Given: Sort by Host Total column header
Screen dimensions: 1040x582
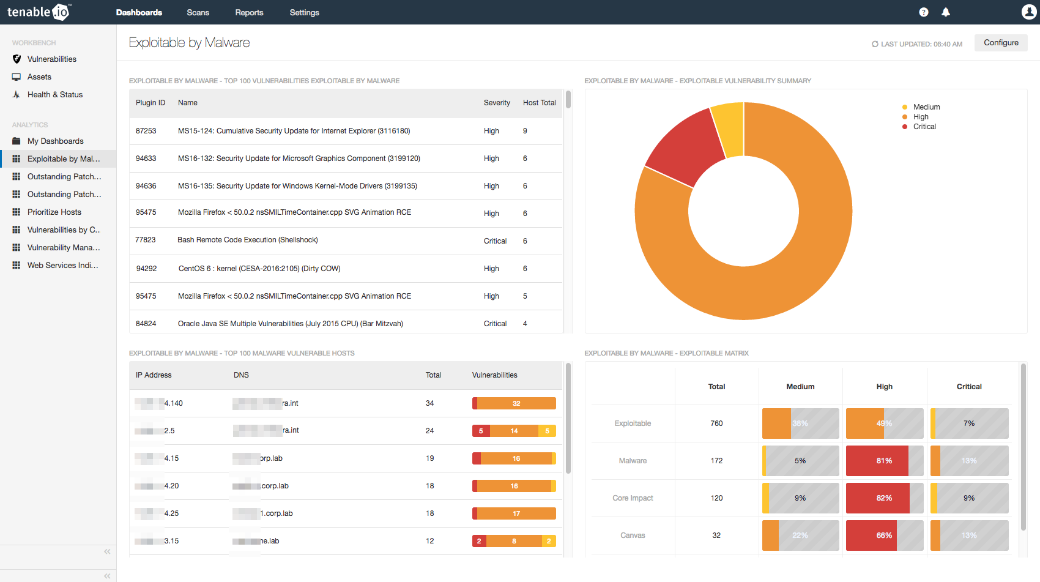Looking at the screenshot, I should coord(540,103).
